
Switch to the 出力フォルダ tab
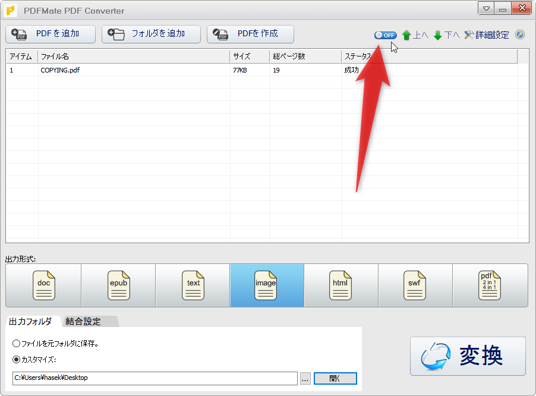click(31, 322)
